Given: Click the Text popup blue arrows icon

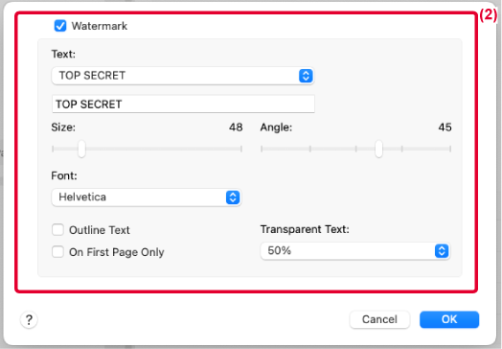Looking at the screenshot, I should click(306, 76).
